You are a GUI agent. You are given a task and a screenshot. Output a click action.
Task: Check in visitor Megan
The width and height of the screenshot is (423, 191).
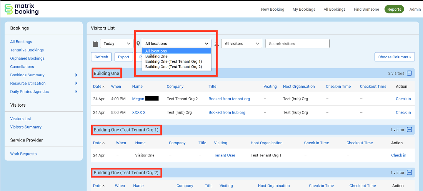pos(403,99)
